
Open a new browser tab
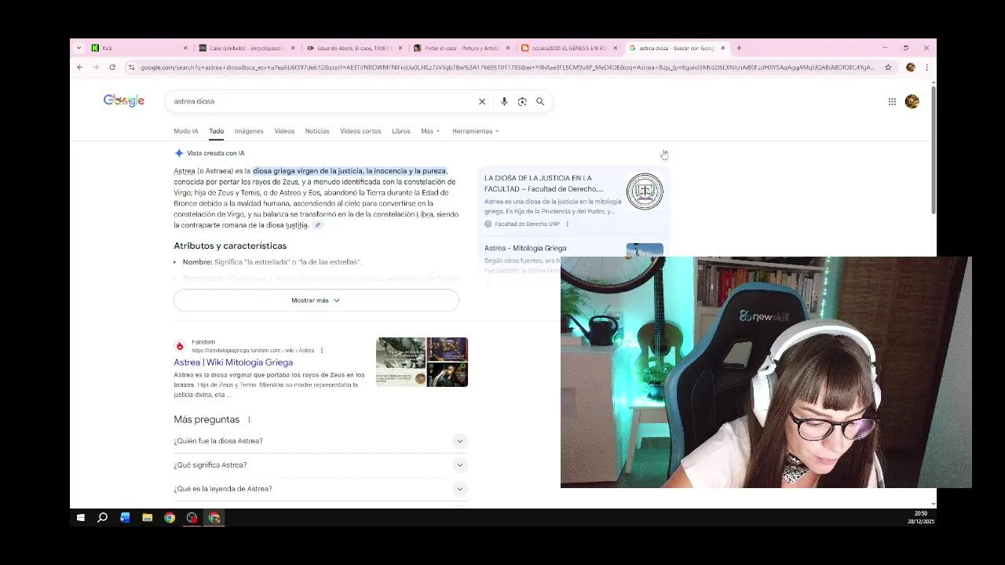coord(739,48)
